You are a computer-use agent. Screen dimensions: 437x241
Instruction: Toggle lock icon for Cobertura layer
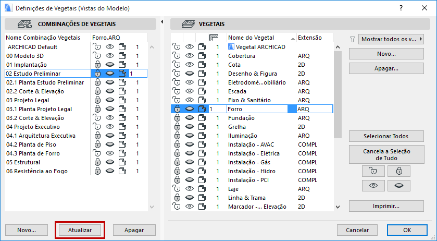[x=177, y=56]
